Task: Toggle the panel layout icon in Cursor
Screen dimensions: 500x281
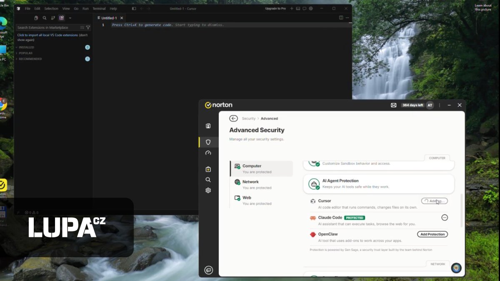Action: point(298,8)
